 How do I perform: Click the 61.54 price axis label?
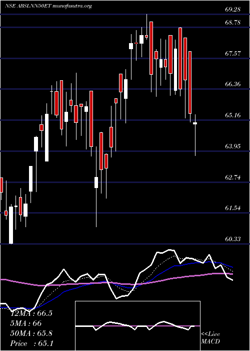click(x=233, y=208)
